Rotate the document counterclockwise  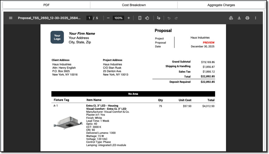coord(147,18)
